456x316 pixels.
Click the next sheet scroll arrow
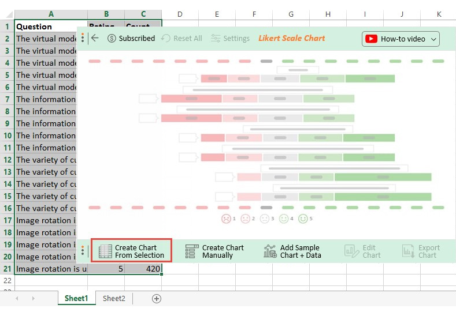(x=33, y=298)
